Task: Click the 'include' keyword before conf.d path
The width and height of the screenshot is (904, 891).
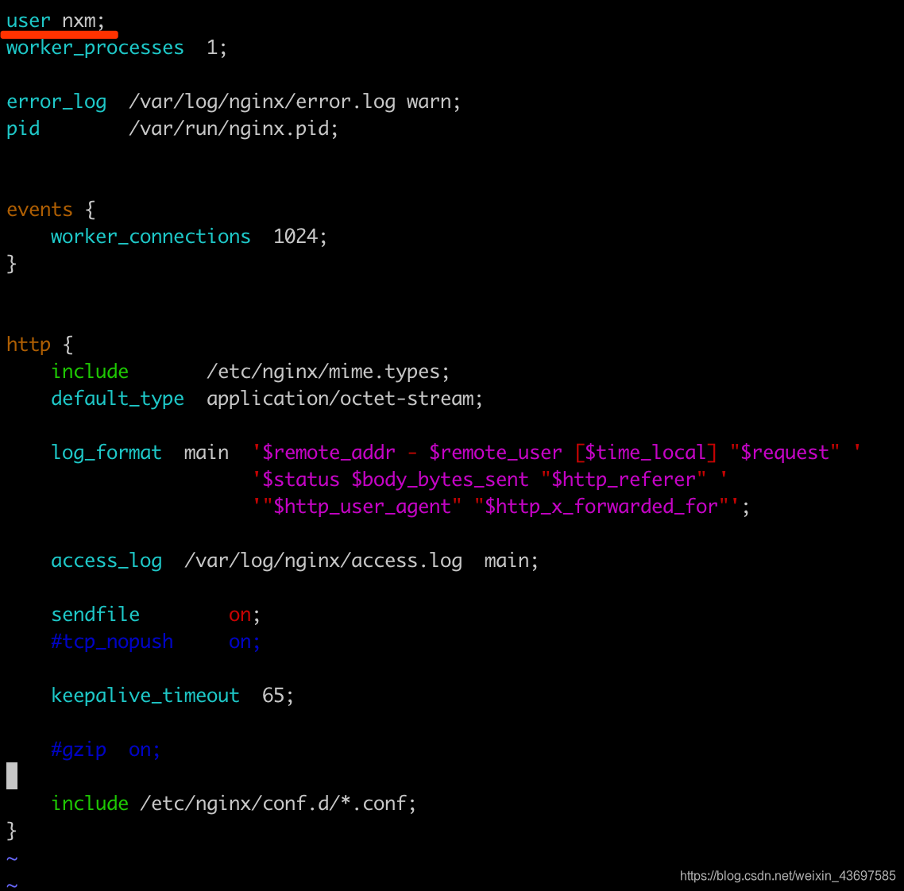Action: pyautogui.click(x=90, y=804)
